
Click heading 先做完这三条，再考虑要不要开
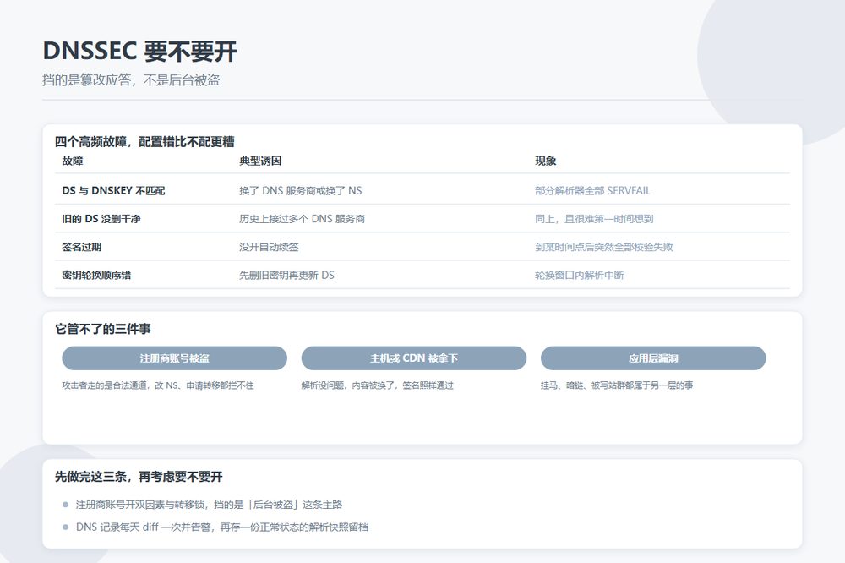(x=139, y=476)
